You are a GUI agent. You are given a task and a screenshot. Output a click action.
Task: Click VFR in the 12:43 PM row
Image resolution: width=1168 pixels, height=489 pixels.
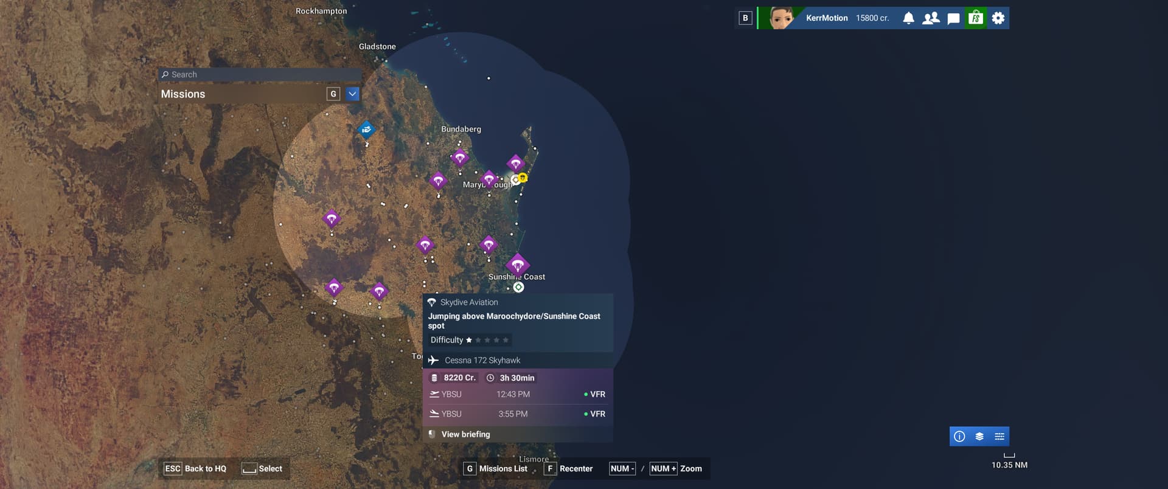coord(597,394)
